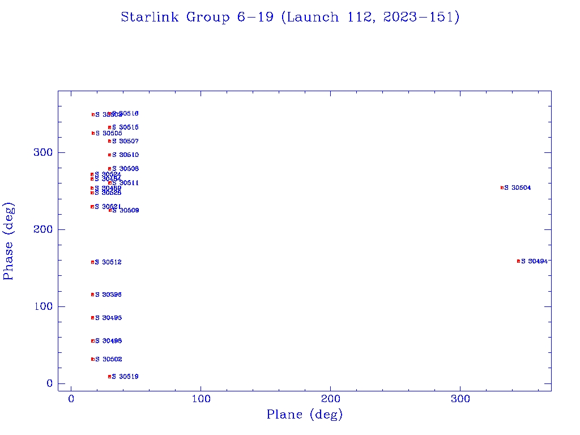Click the S 30509 satellite label

(125, 211)
